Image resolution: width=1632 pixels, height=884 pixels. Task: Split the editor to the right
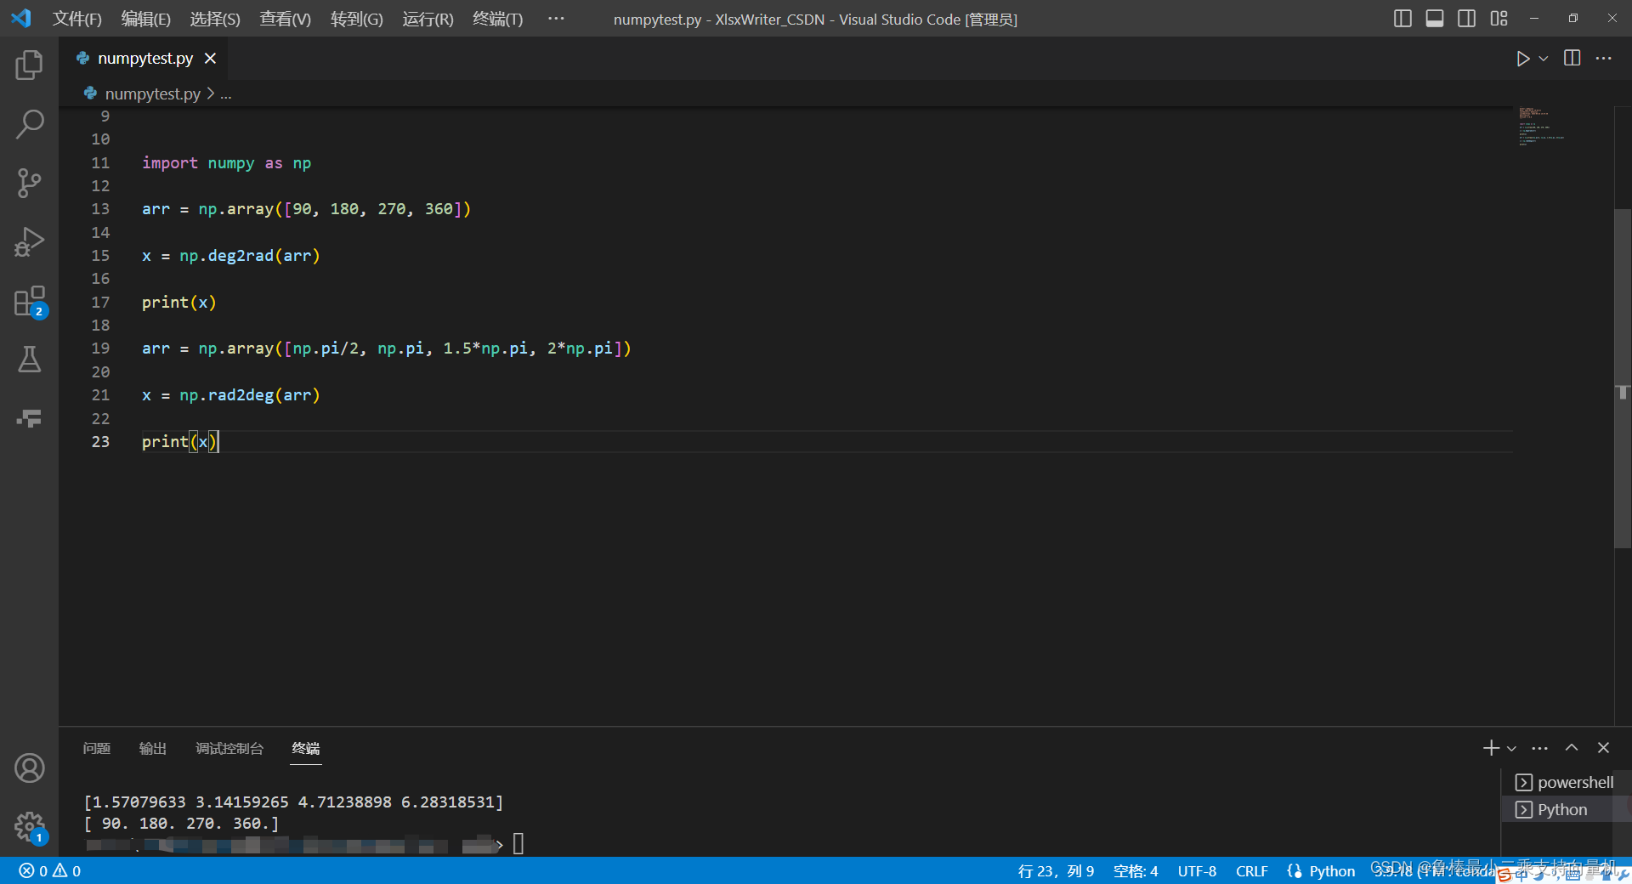tap(1572, 58)
